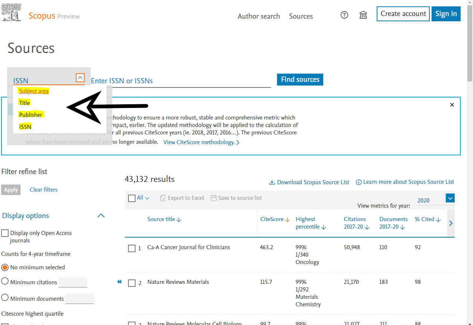
Task: Click the Sign in button
Action: click(446, 14)
